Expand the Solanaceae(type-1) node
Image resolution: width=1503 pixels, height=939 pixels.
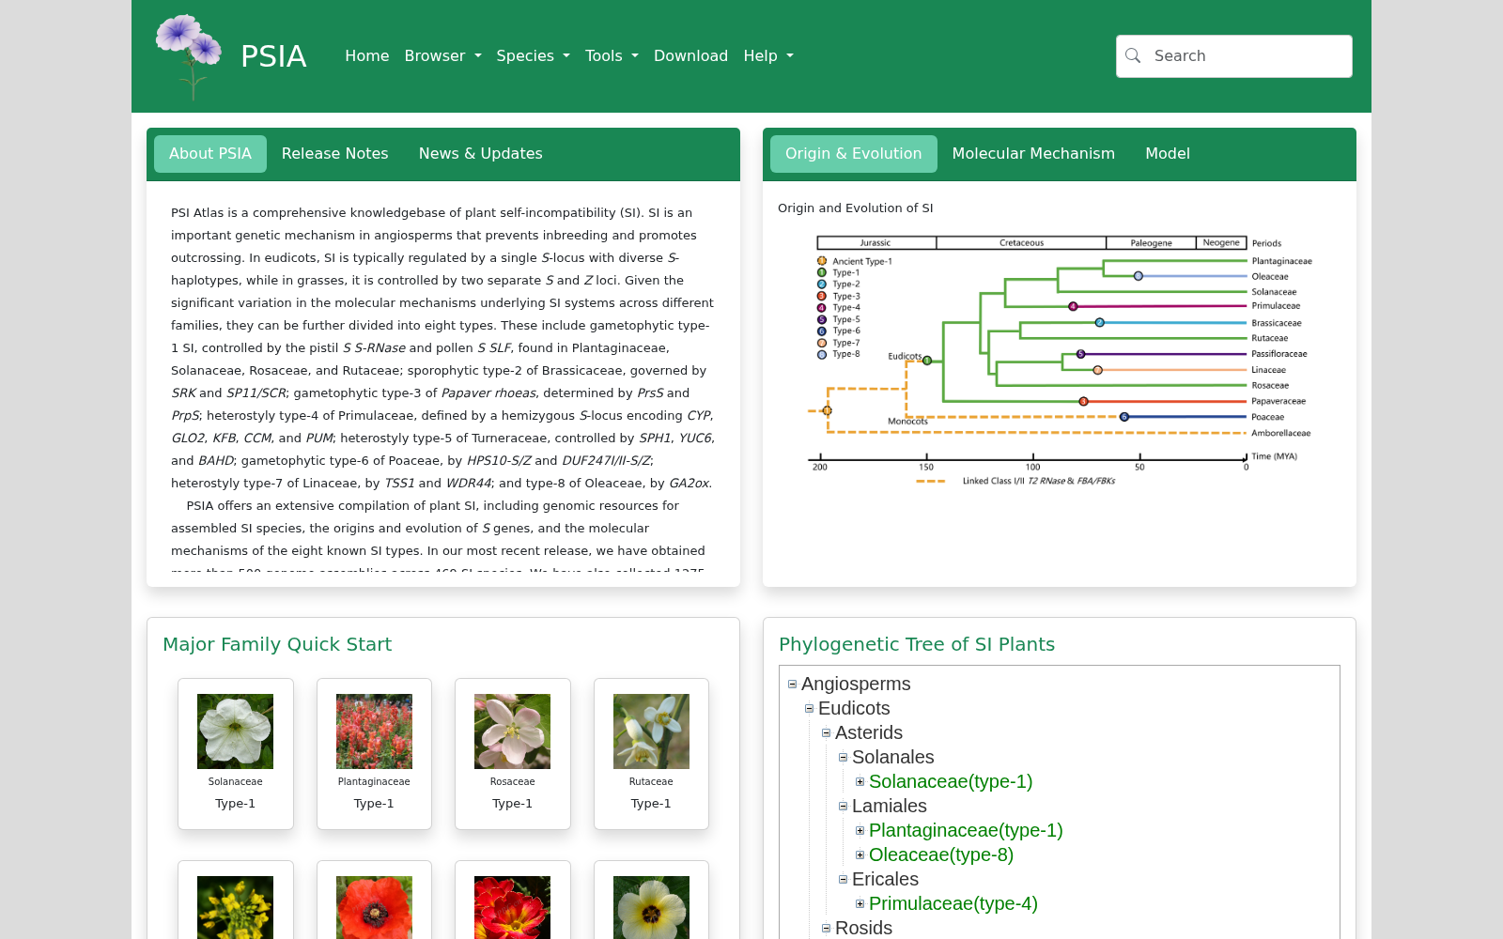(x=860, y=782)
